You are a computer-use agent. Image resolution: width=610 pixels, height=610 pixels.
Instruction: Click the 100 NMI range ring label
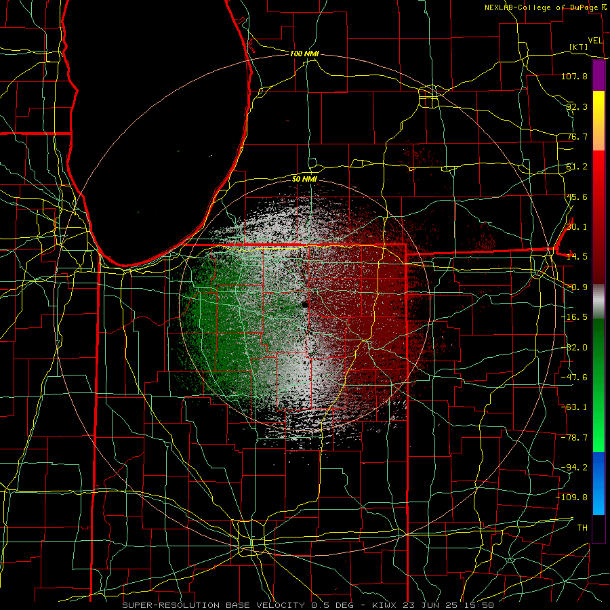pyautogui.click(x=304, y=54)
